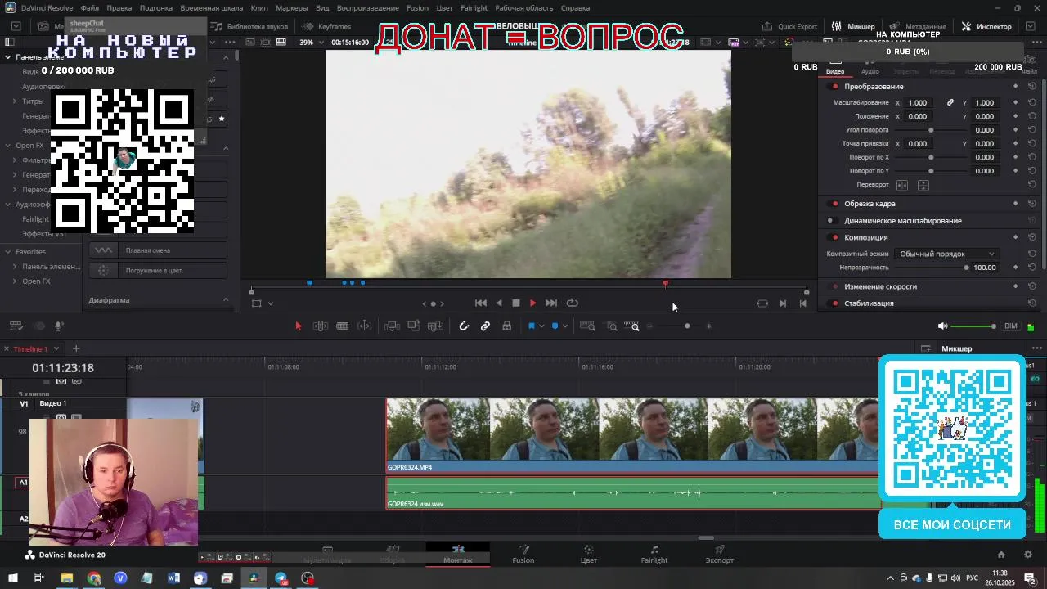Click the overwrite clip icon
Viewport: 1047px width, 589px height.
[414, 326]
